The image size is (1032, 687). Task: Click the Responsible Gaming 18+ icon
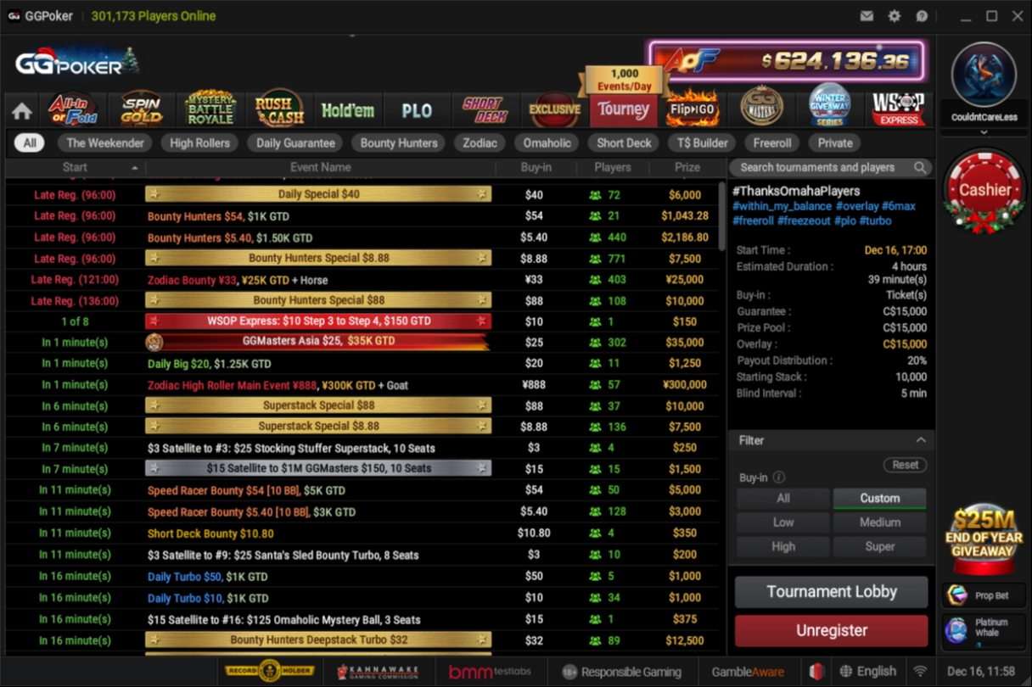569,672
